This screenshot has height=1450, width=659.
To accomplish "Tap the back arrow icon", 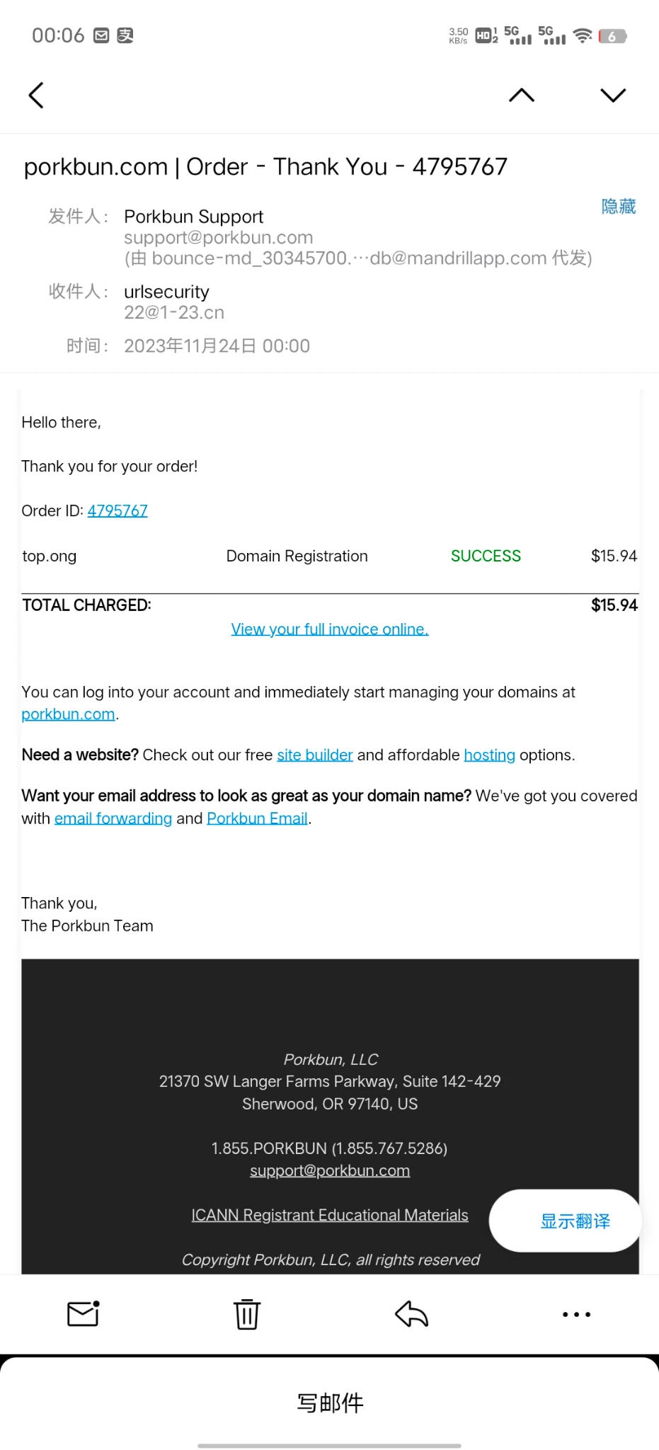I will [36, 96].
